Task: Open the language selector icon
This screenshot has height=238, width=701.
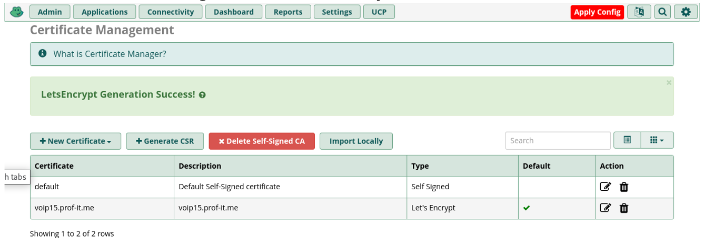Action: [x=639, y=12]
